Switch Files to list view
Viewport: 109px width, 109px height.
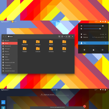click(62, 37)
